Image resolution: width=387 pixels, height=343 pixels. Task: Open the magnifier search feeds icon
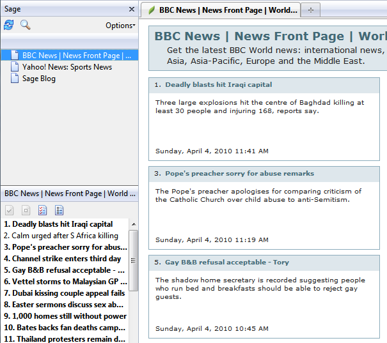(25, 25)
